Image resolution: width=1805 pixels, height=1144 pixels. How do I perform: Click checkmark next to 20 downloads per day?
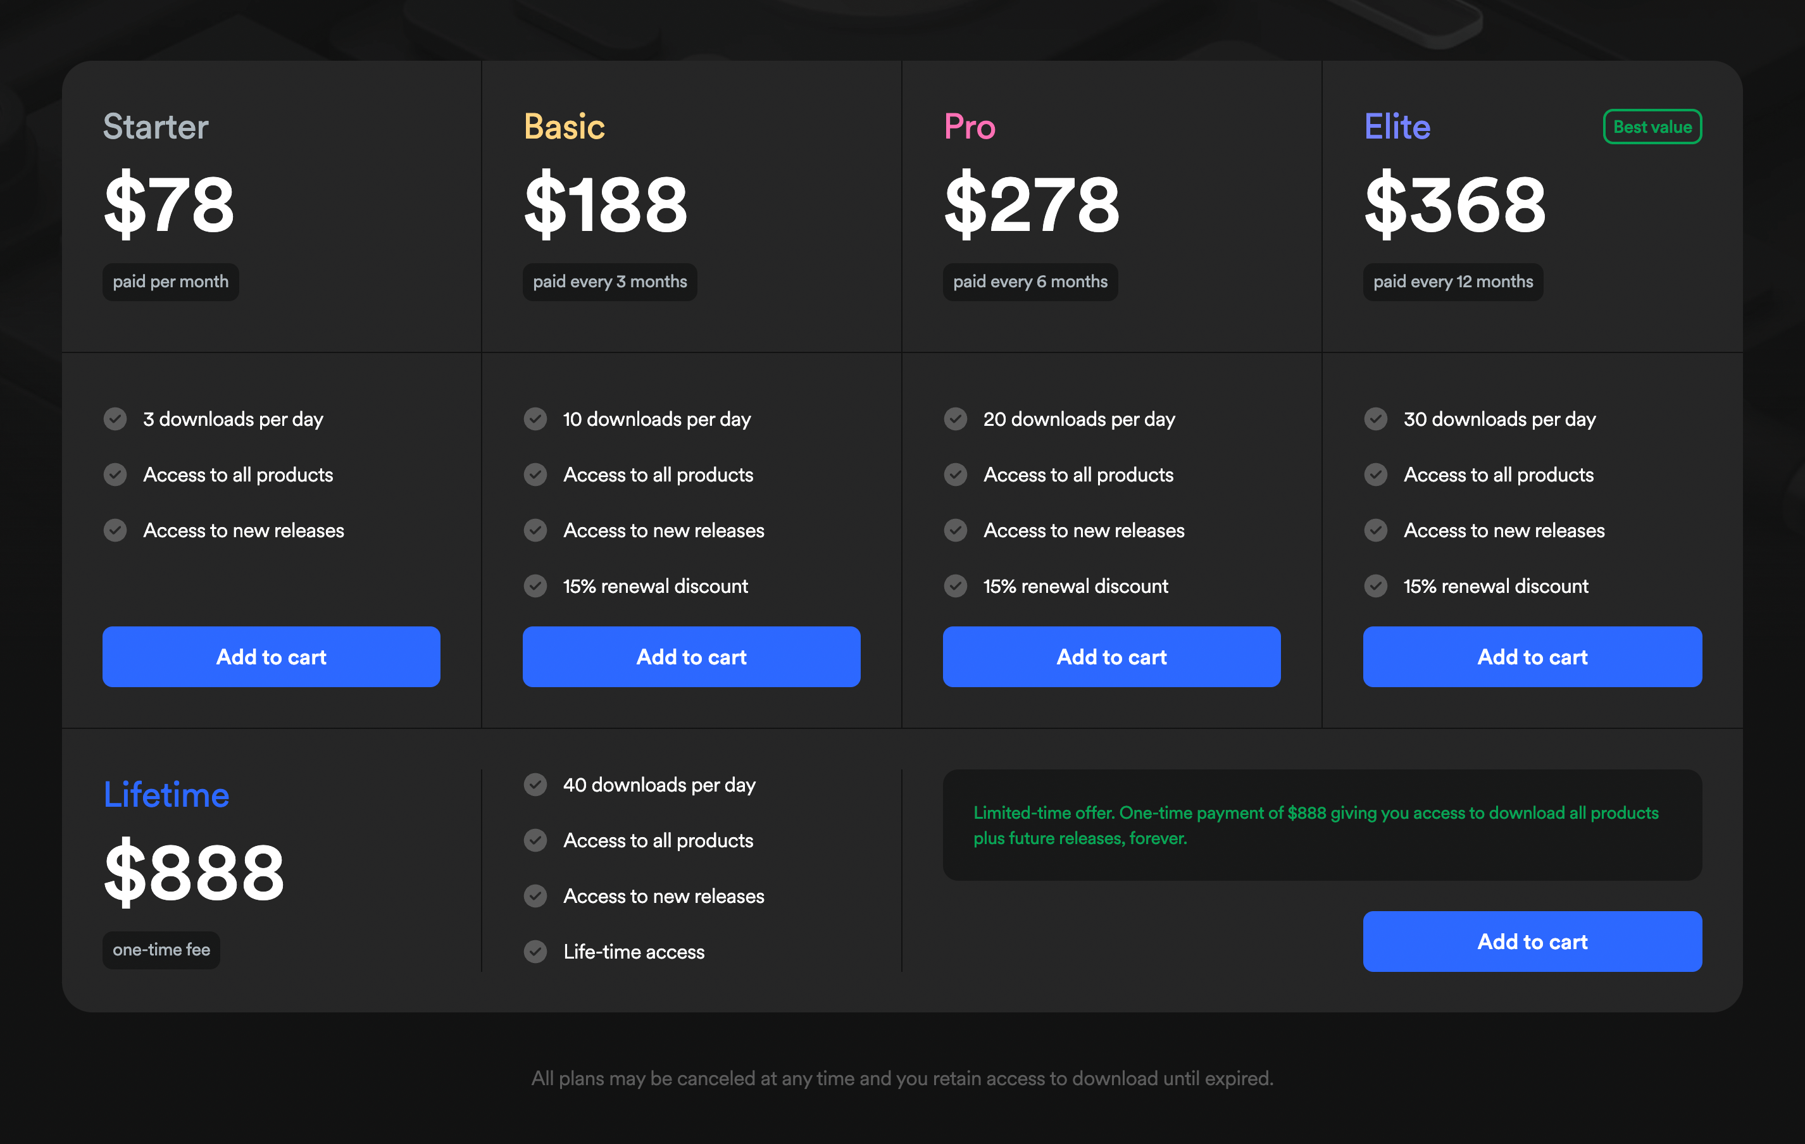(x=956, y=419)
